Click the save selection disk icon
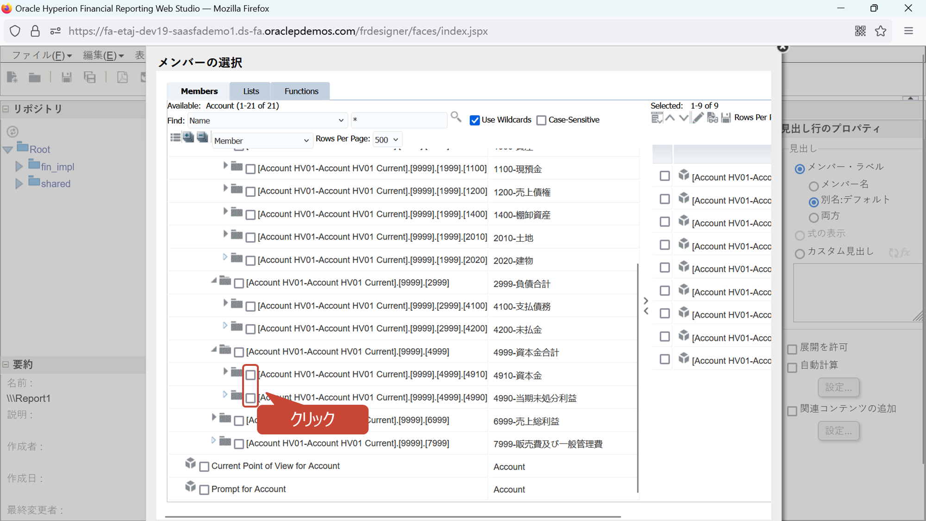The width and height of the screenshot is (926, 521). point(726,118)
